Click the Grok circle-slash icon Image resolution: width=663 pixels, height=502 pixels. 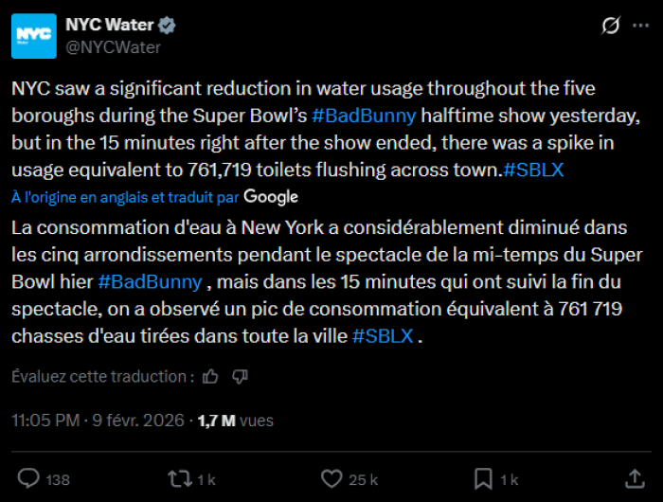pyautogui.click(x=611, y=26)
